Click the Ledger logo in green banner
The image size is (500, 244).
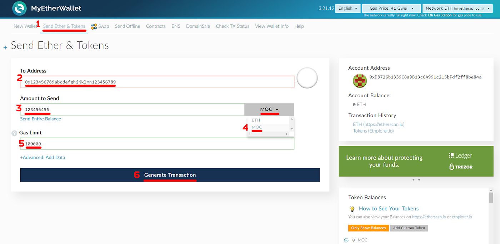click(x=460, y=156)
